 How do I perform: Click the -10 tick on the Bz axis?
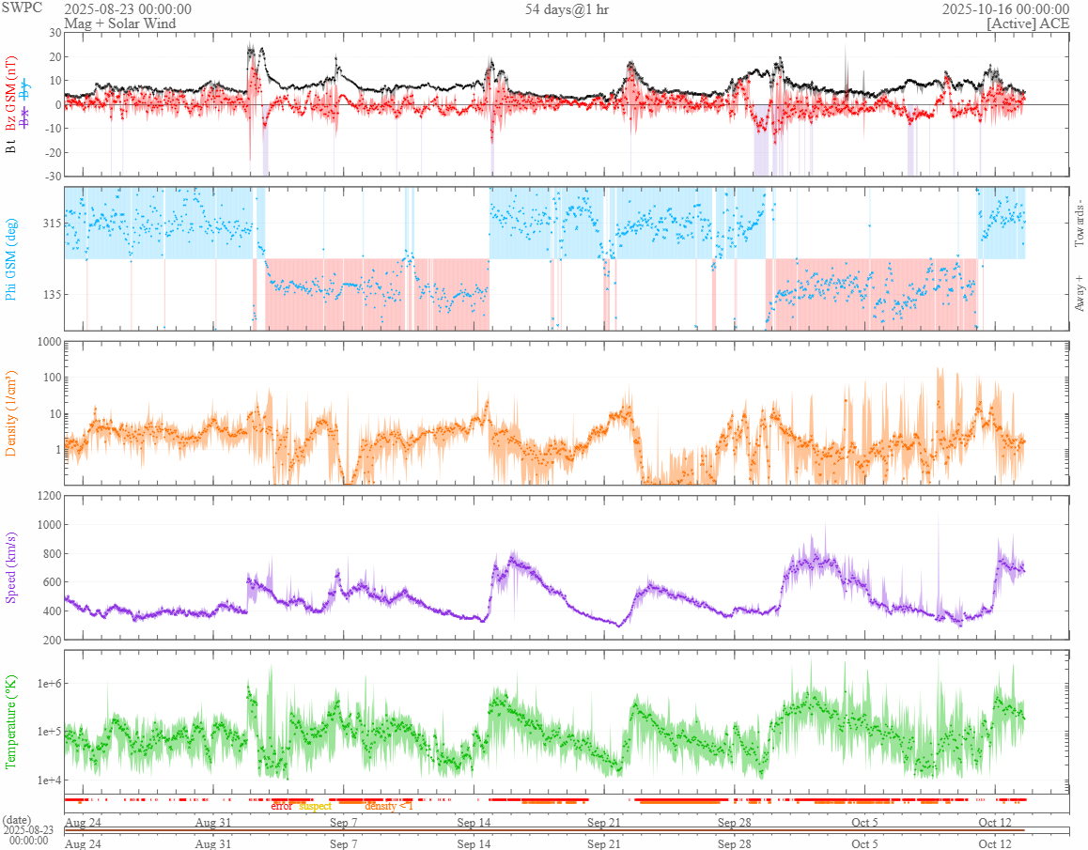(53, 129)
